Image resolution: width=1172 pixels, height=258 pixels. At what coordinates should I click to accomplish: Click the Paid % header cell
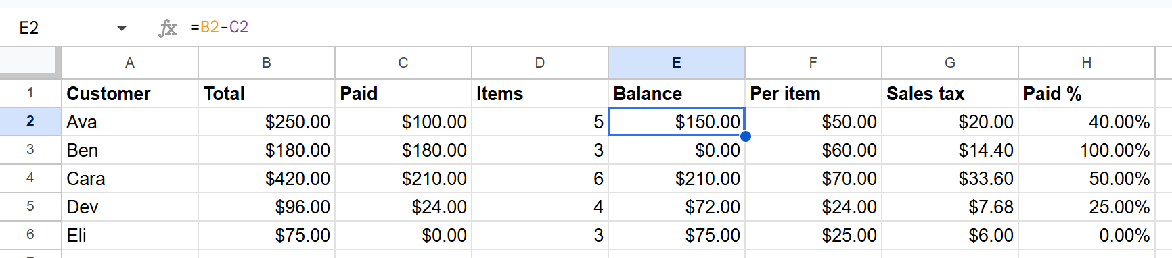[x=1087, y=93]
